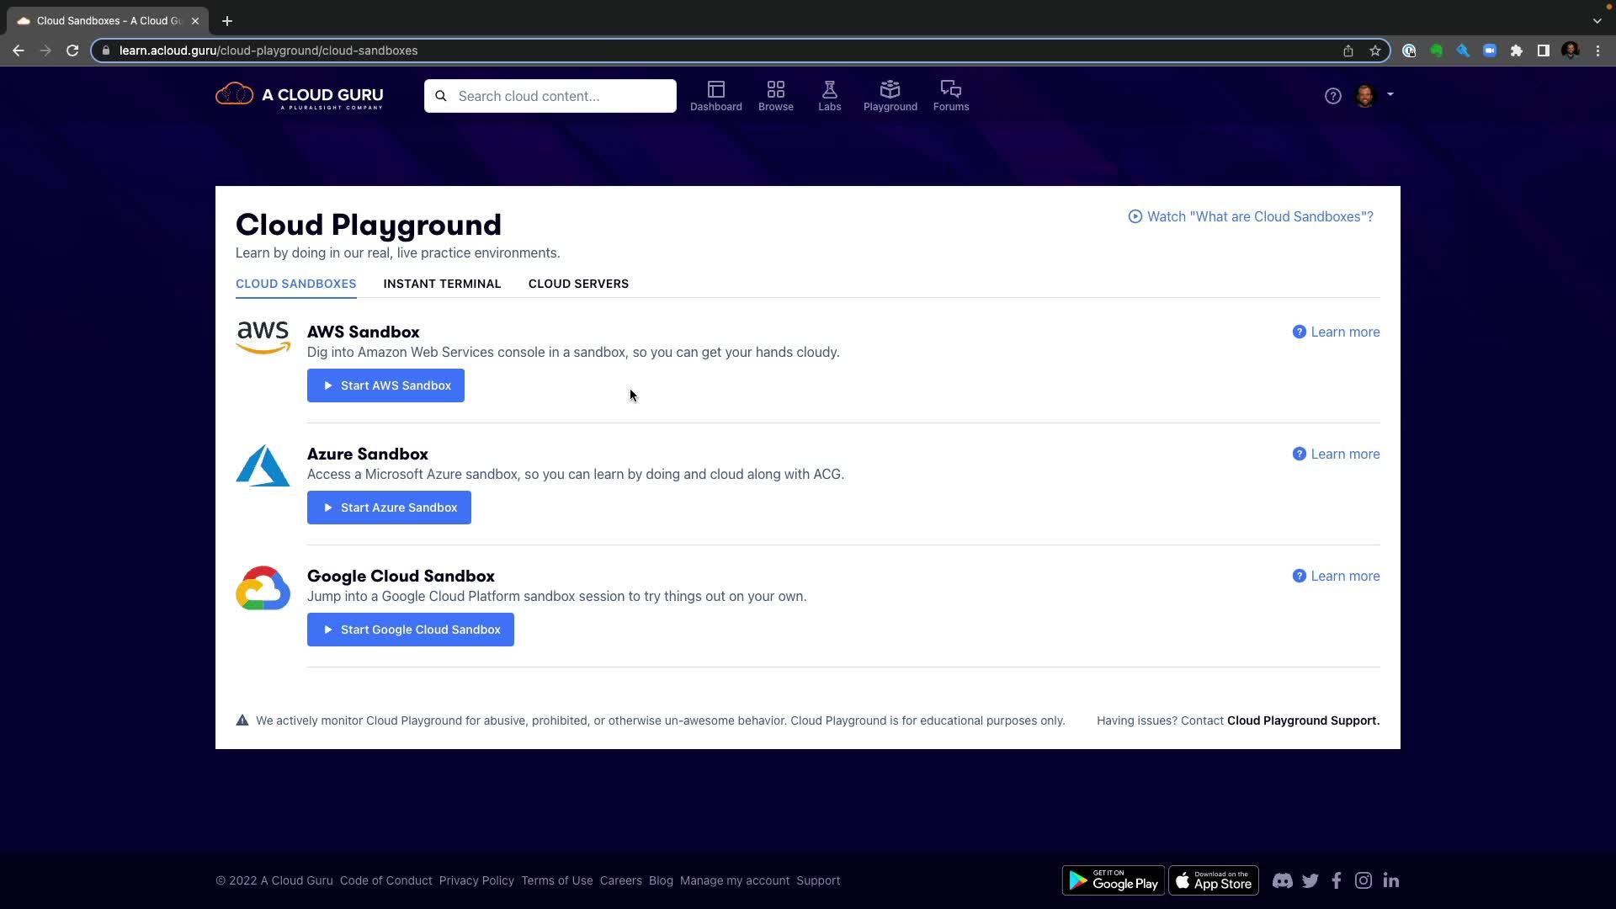Click the Instagram footer icon
This screenshot has height=909, width=1616.
click(1363, 880)
